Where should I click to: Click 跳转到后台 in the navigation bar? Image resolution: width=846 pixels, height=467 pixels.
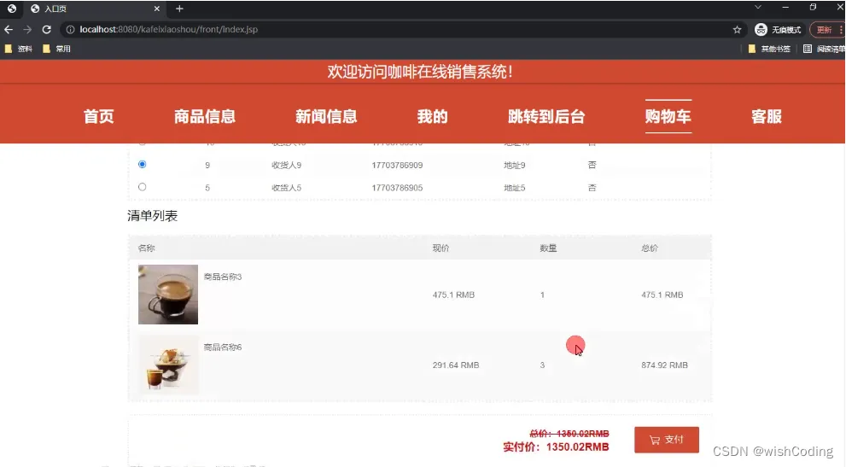point(546,116)
